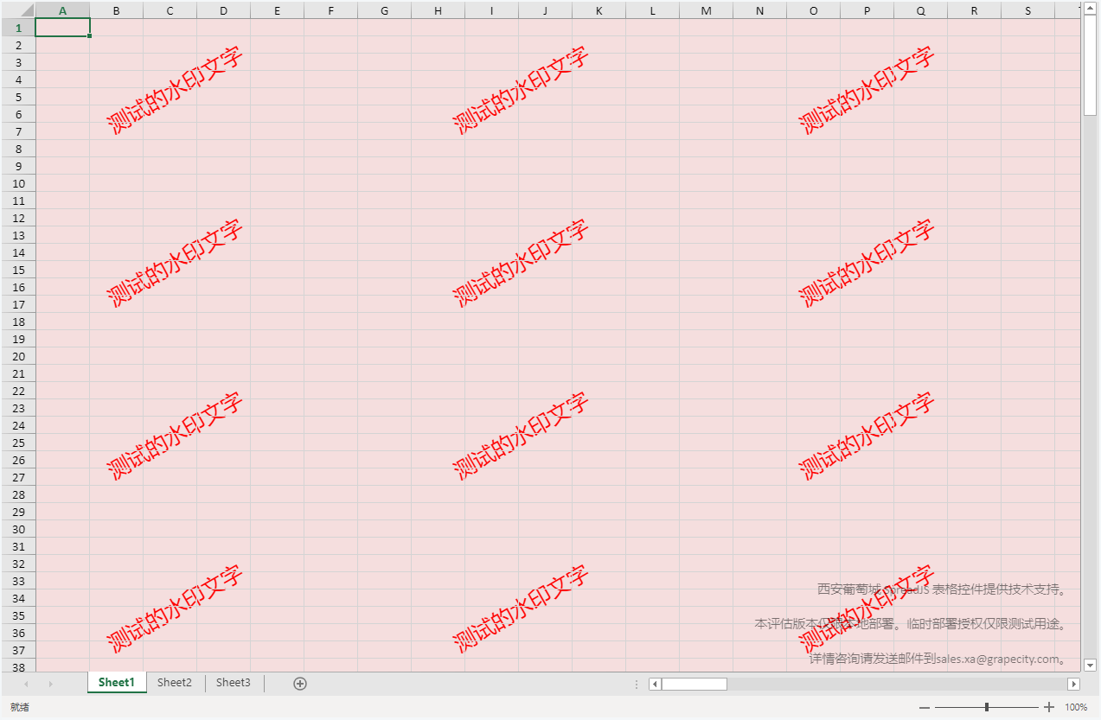Select column M header
Viewport: 1101px width, 720px height.
pyautogui.click(x=706, y=10)
